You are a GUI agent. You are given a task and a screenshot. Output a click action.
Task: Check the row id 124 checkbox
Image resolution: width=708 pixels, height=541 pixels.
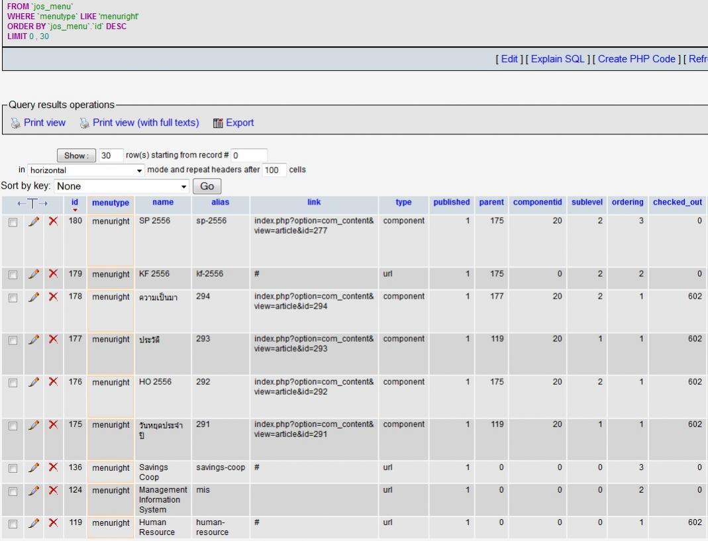click(x=13, y=491)
